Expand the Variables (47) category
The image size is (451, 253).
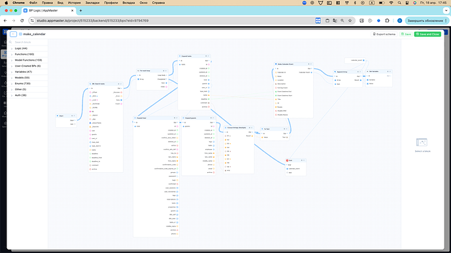click(28, 72)
